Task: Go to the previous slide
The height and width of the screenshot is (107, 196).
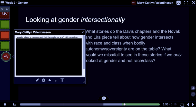Action: coord(188,104)
